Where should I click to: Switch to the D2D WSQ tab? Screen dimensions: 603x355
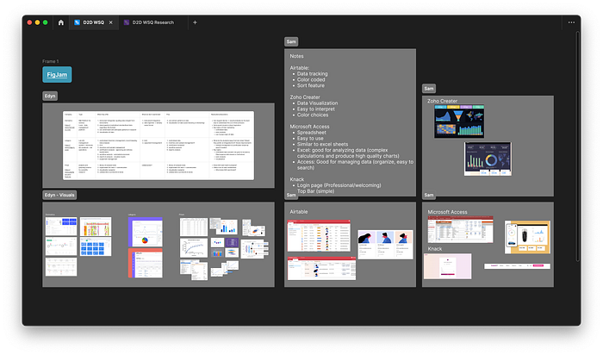(x=93, y=22)
